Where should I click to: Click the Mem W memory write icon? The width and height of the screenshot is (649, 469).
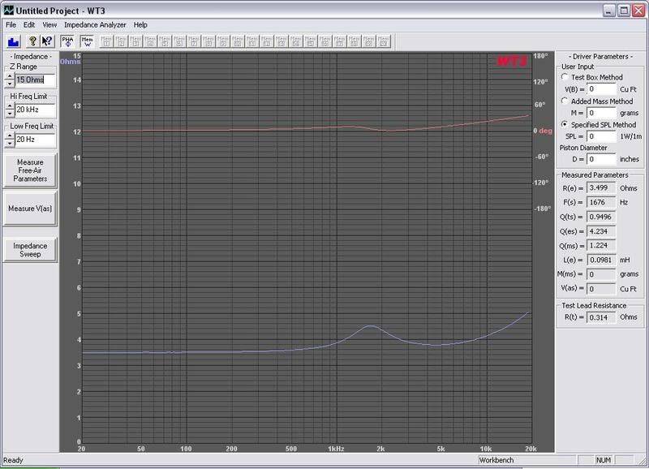pos(87,41)
